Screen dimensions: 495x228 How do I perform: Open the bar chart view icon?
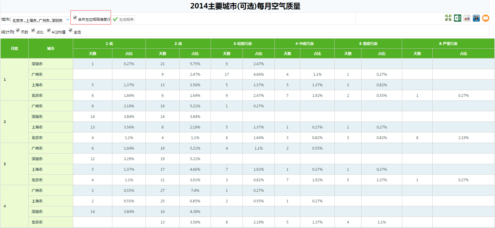coord(467,18)
